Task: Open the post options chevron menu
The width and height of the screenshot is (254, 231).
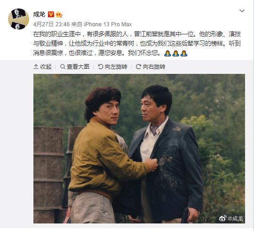Action: (x=242, y=11)
